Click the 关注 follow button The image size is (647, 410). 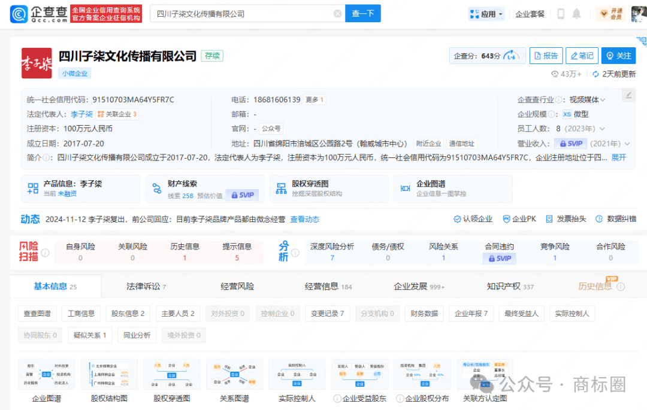pos(618,56)
